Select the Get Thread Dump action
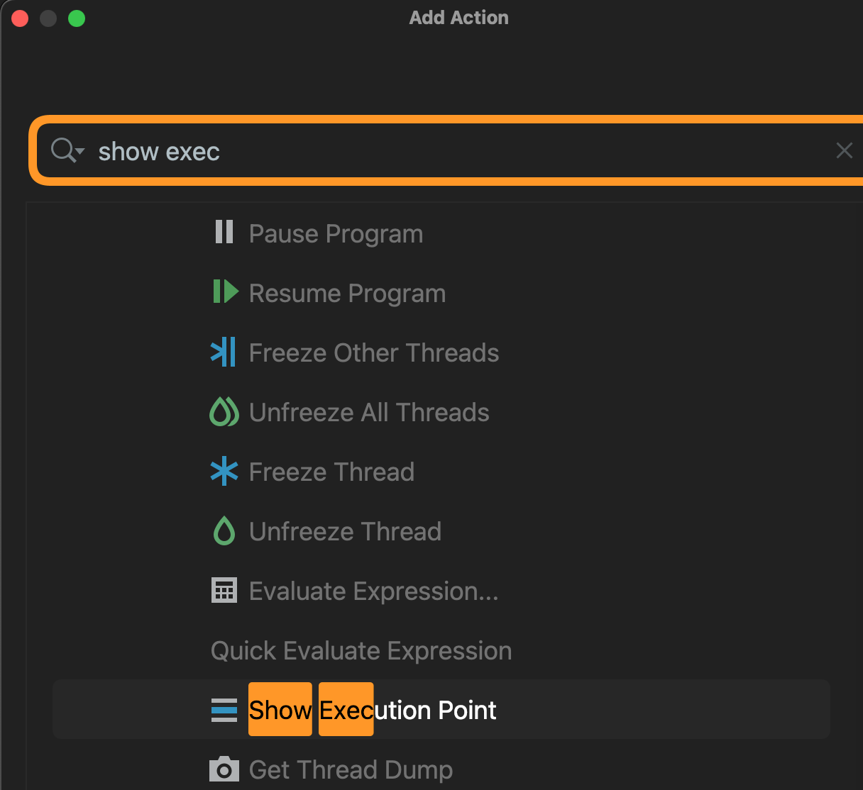Viewport: 863px width, 790px height. pyautogui.click(x=350, y=769)
